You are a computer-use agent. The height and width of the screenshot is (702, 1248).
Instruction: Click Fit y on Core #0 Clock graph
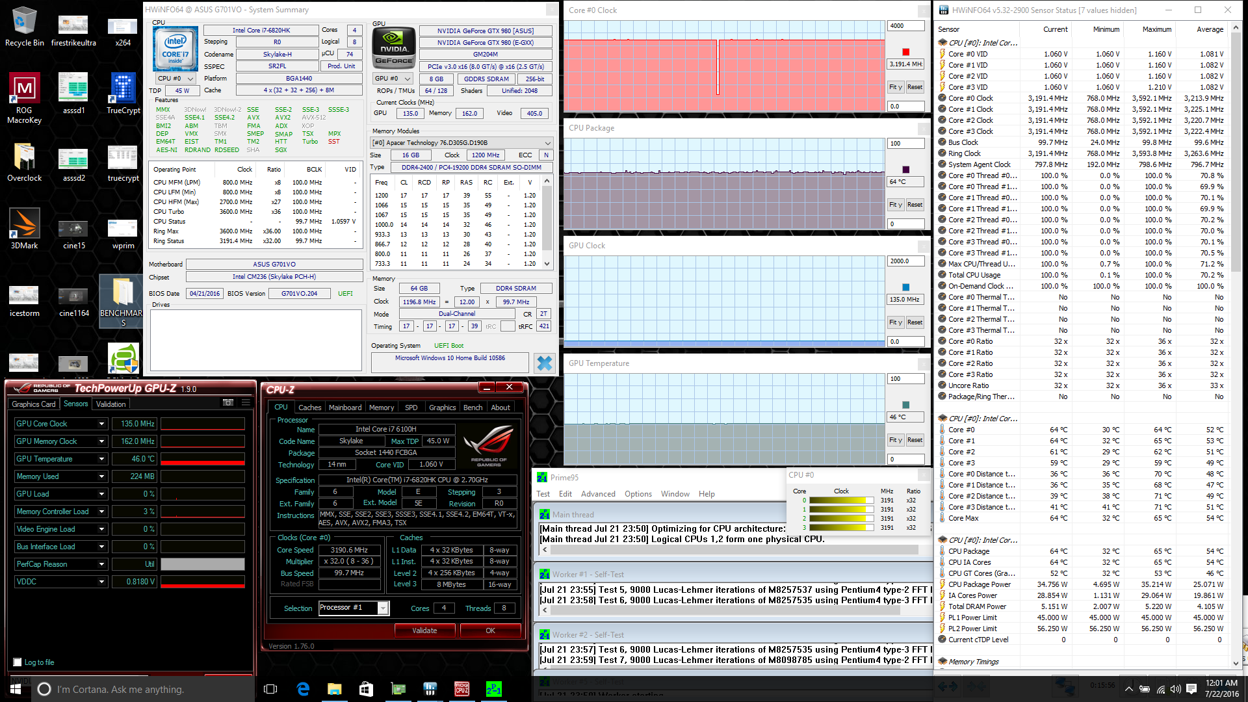(x=896, y=87)
